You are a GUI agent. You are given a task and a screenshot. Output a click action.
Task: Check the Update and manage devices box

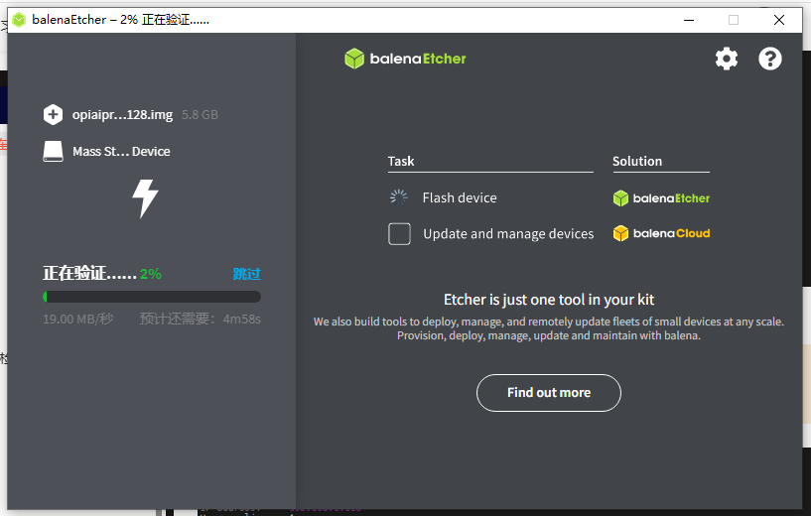click(x=399, y=234)
